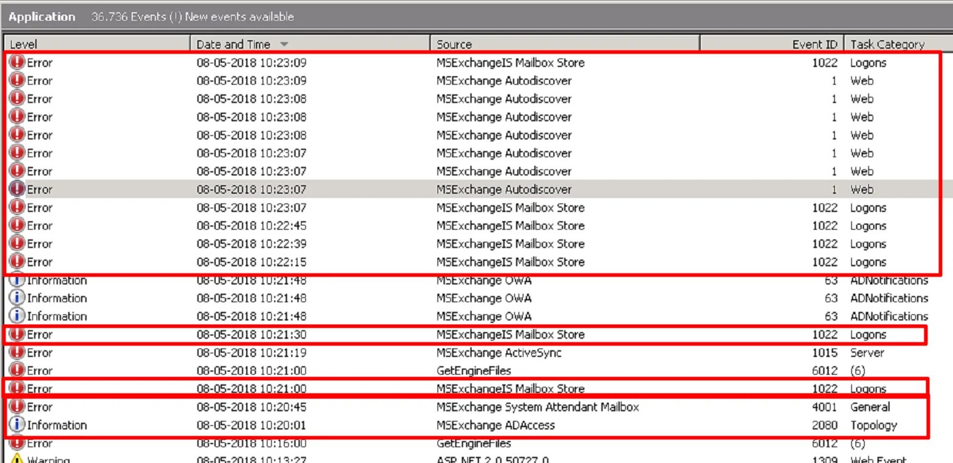Click information icon of the ADAccess event
The width and height of the screenshot is (953, 463).
(18, 425)
